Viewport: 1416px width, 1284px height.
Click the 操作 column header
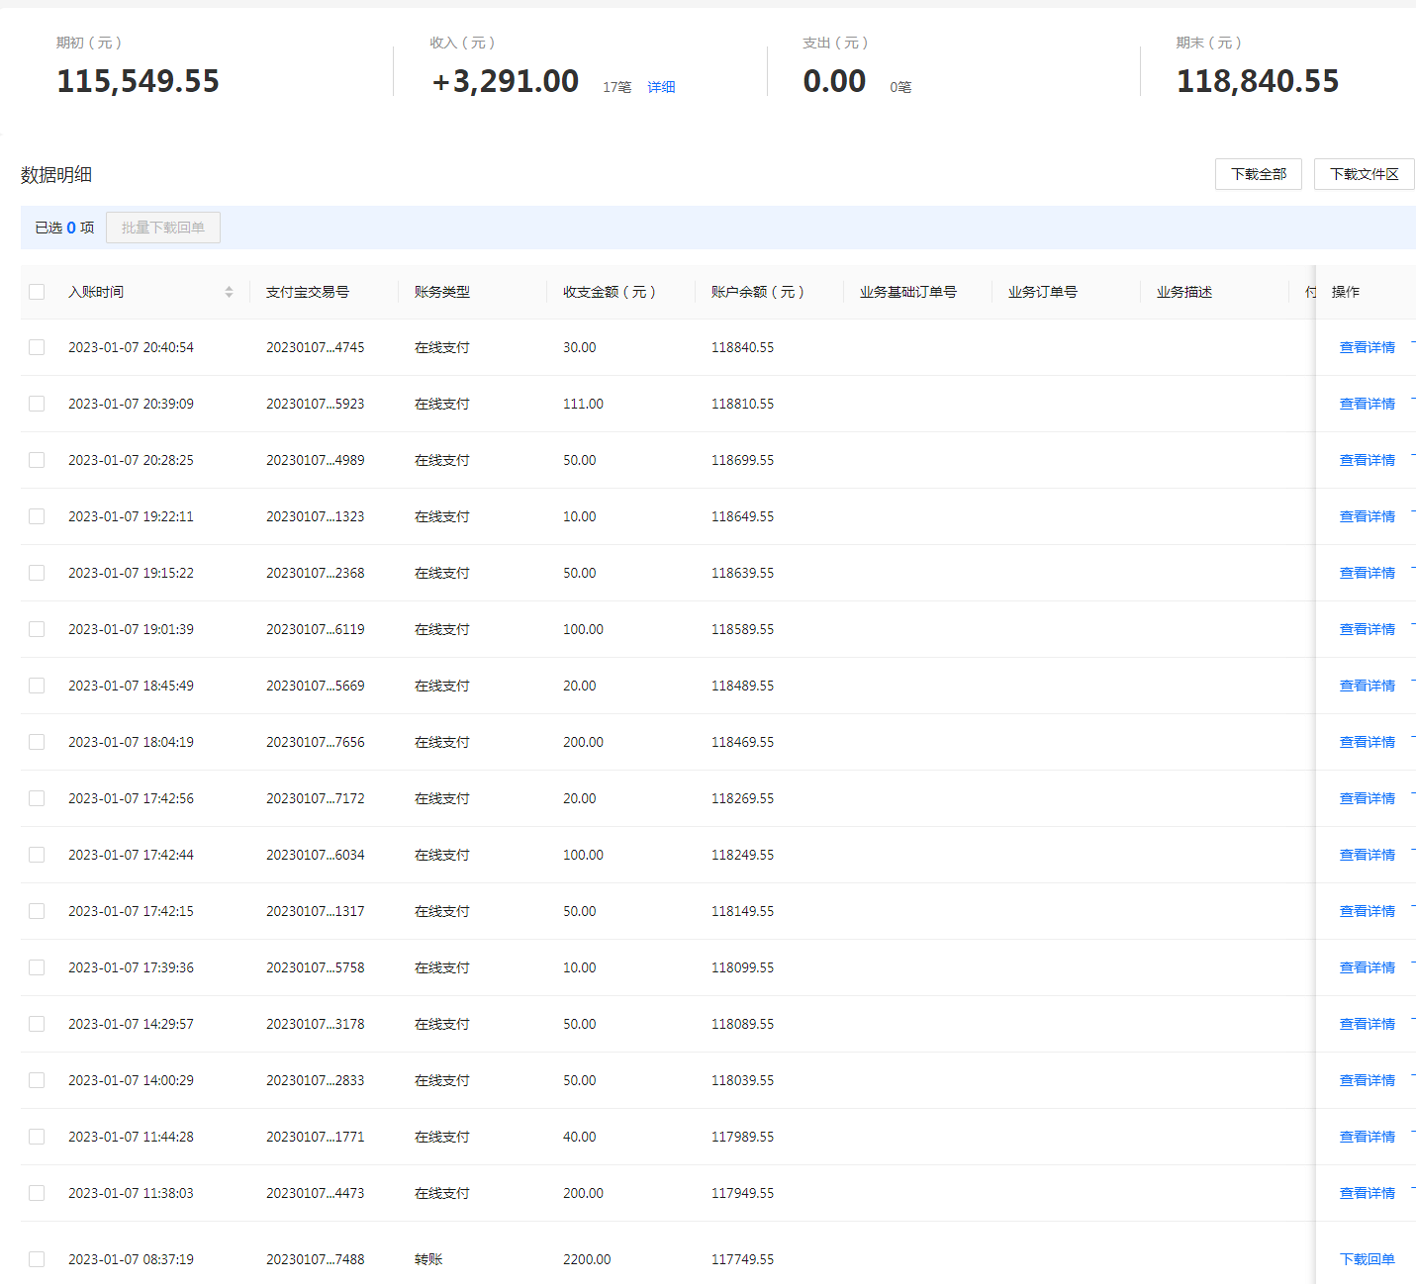[1346, 292]
